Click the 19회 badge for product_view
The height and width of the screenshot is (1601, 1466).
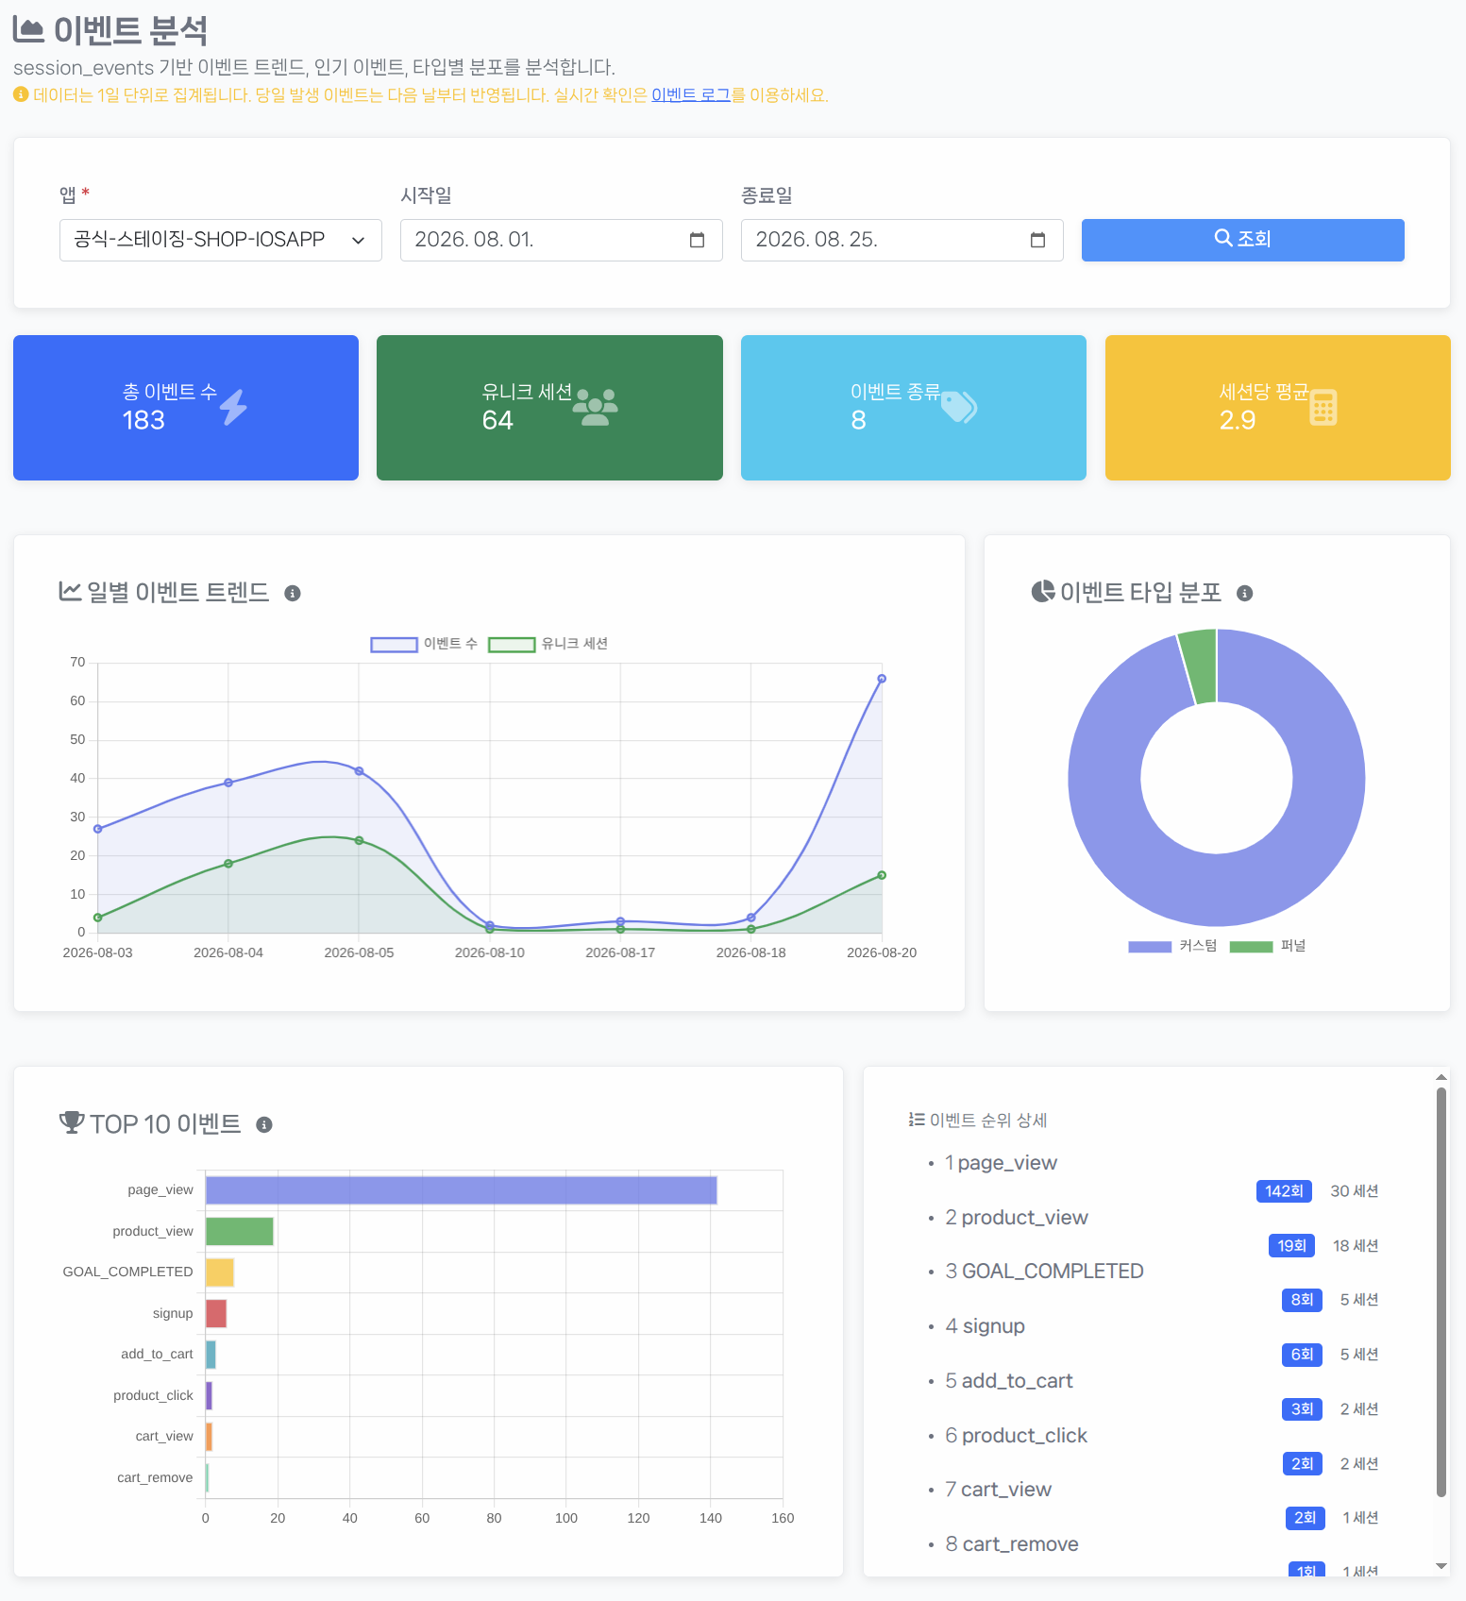[x=1291, y=1246]
